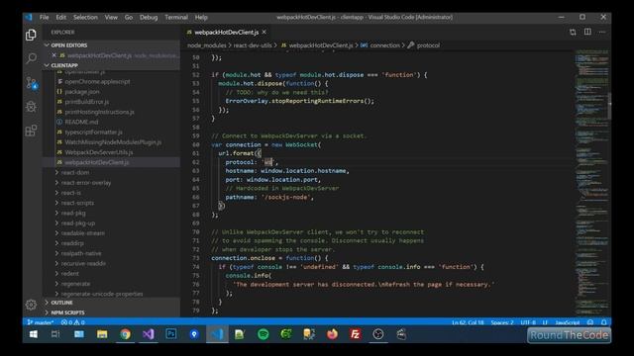Select the webpackHotDevClient.js editor tab
The height and width of the screenshot is (356, 634).
tap(226, 32)
